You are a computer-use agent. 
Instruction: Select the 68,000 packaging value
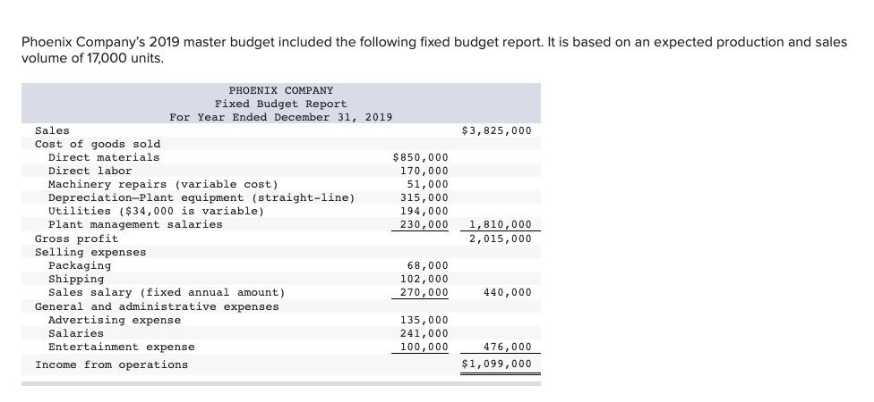point(427,265)
